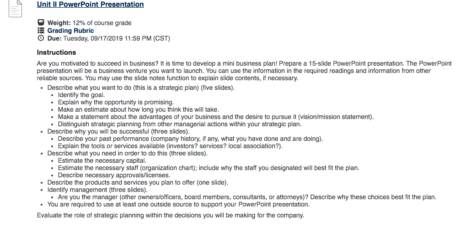Screen dimensions: 466x227
Task: Click the 'Evaluate the role of strategic planning' sentence
Action: coord(171,216)
